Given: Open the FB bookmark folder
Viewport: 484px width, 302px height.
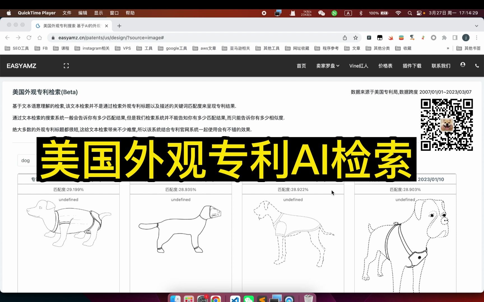Looking at the screenshot, I should click(x=41, y=48).
